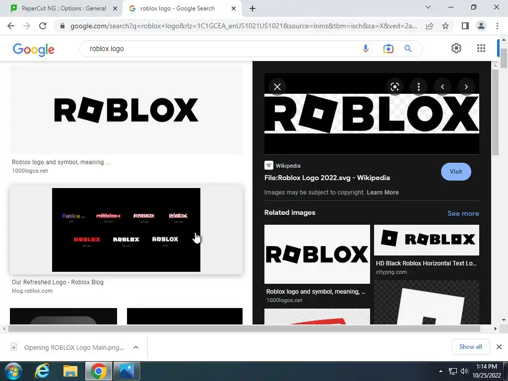Viewport: 508px width, 381px height.
Task: Open the Chrome profile avatar
Action: [481, 26]
